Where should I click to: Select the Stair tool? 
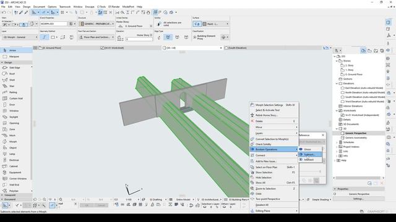tap(15, 86)
